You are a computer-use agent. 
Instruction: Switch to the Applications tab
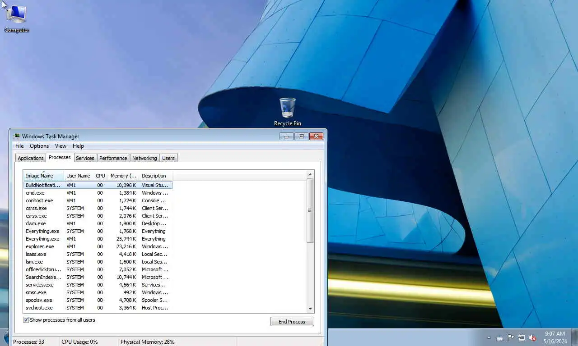(x=31, y=158)
